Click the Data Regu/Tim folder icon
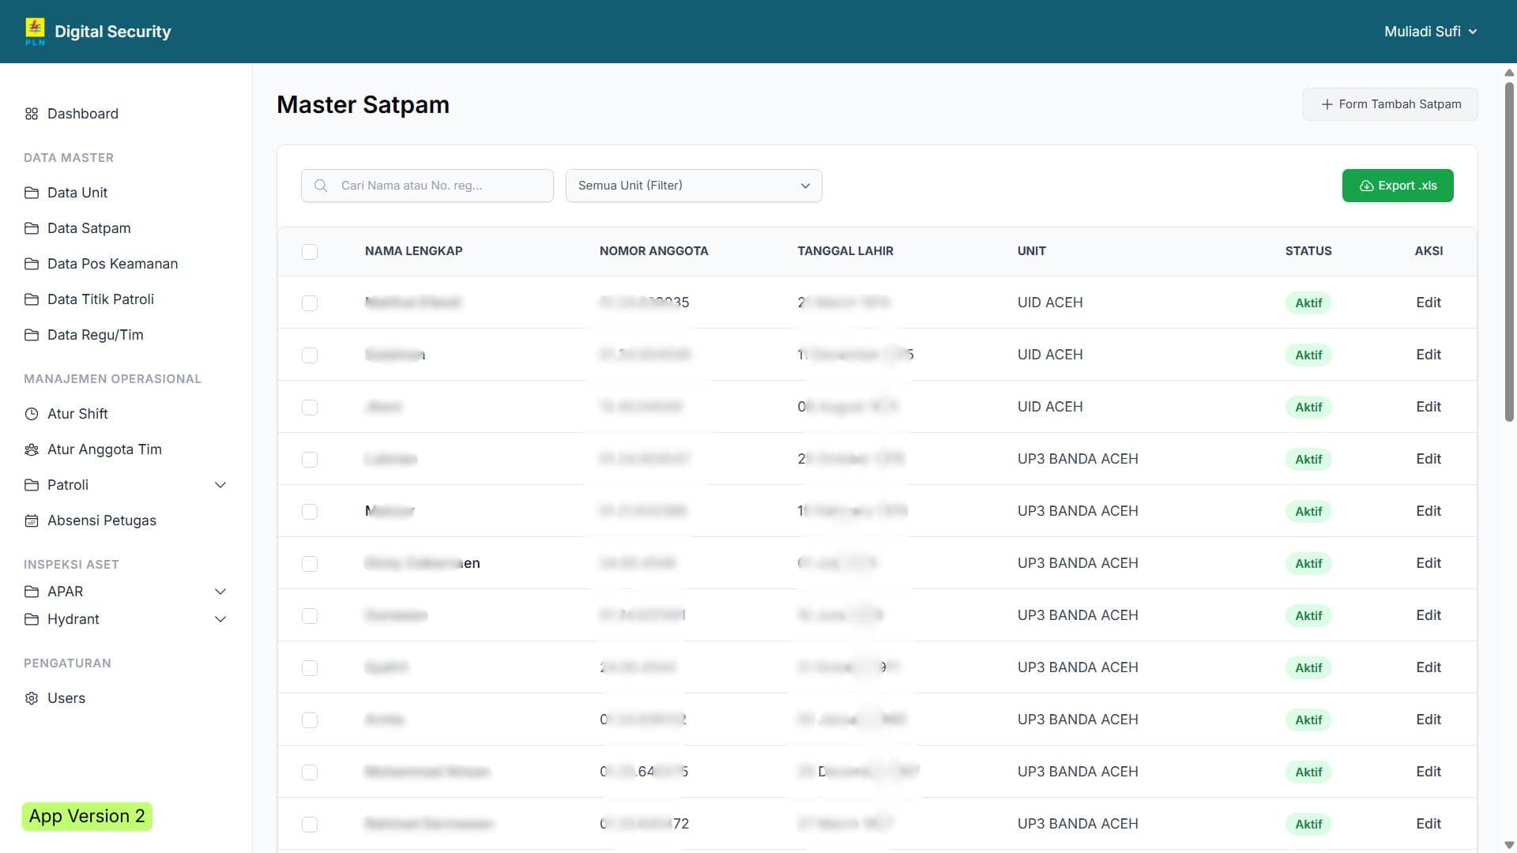 pyautogui.click(x=32, y=335)
